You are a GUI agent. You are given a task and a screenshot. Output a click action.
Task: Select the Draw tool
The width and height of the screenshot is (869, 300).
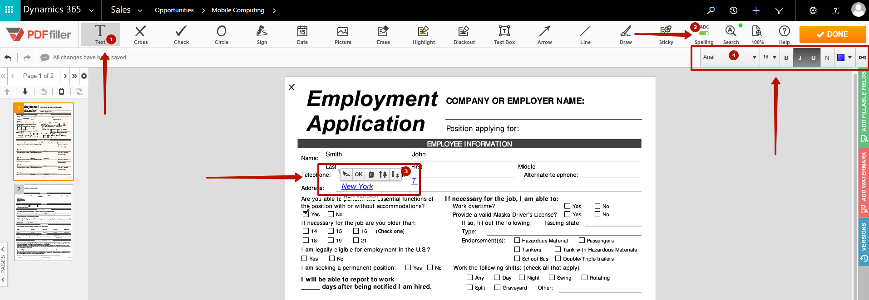point(626,34)
